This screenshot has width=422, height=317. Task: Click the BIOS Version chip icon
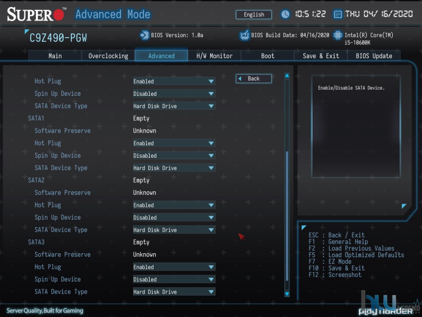click(x=145, y=35)
